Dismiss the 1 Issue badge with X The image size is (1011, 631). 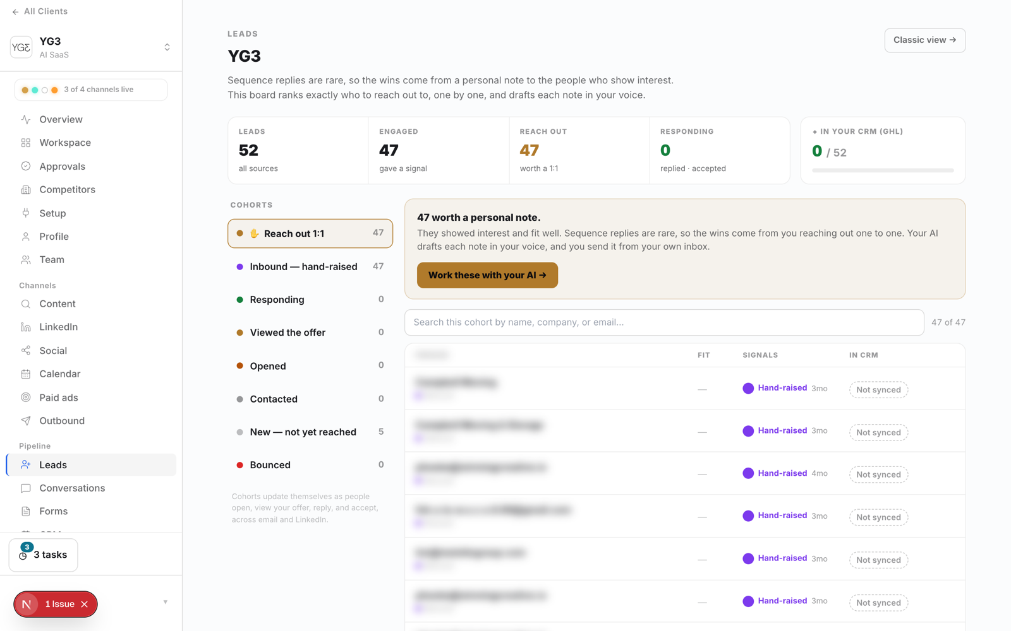coord(85,604)
